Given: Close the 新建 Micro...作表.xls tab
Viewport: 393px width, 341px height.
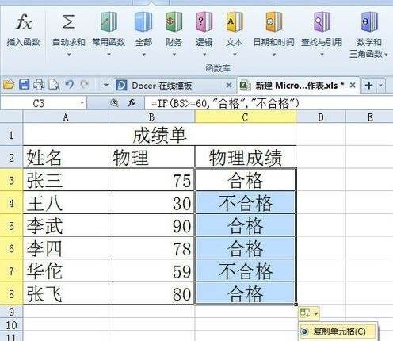Looking at the screenshot, I should pos(353,86).
